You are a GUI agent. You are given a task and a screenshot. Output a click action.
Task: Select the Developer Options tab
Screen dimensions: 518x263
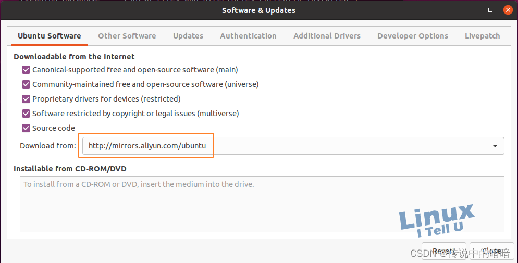tap(413, 36)
